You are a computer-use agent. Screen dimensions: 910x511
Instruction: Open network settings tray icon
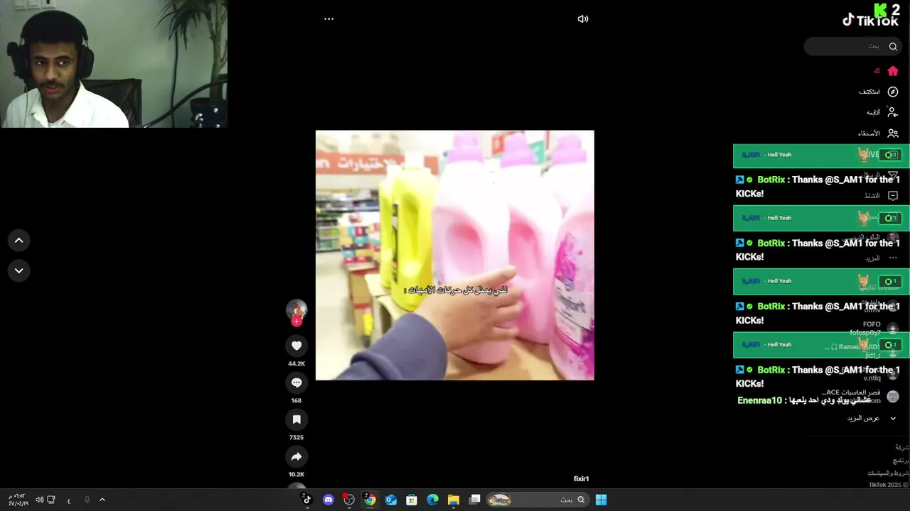[x=51, y=500]
